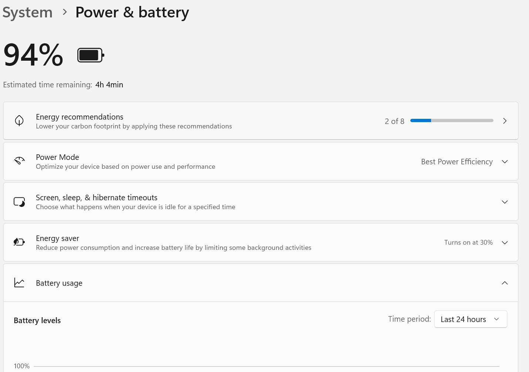Screen dimensions: 529x372
Task: Click the 4h 4min estimated time remaining
Action: (109, 85)
